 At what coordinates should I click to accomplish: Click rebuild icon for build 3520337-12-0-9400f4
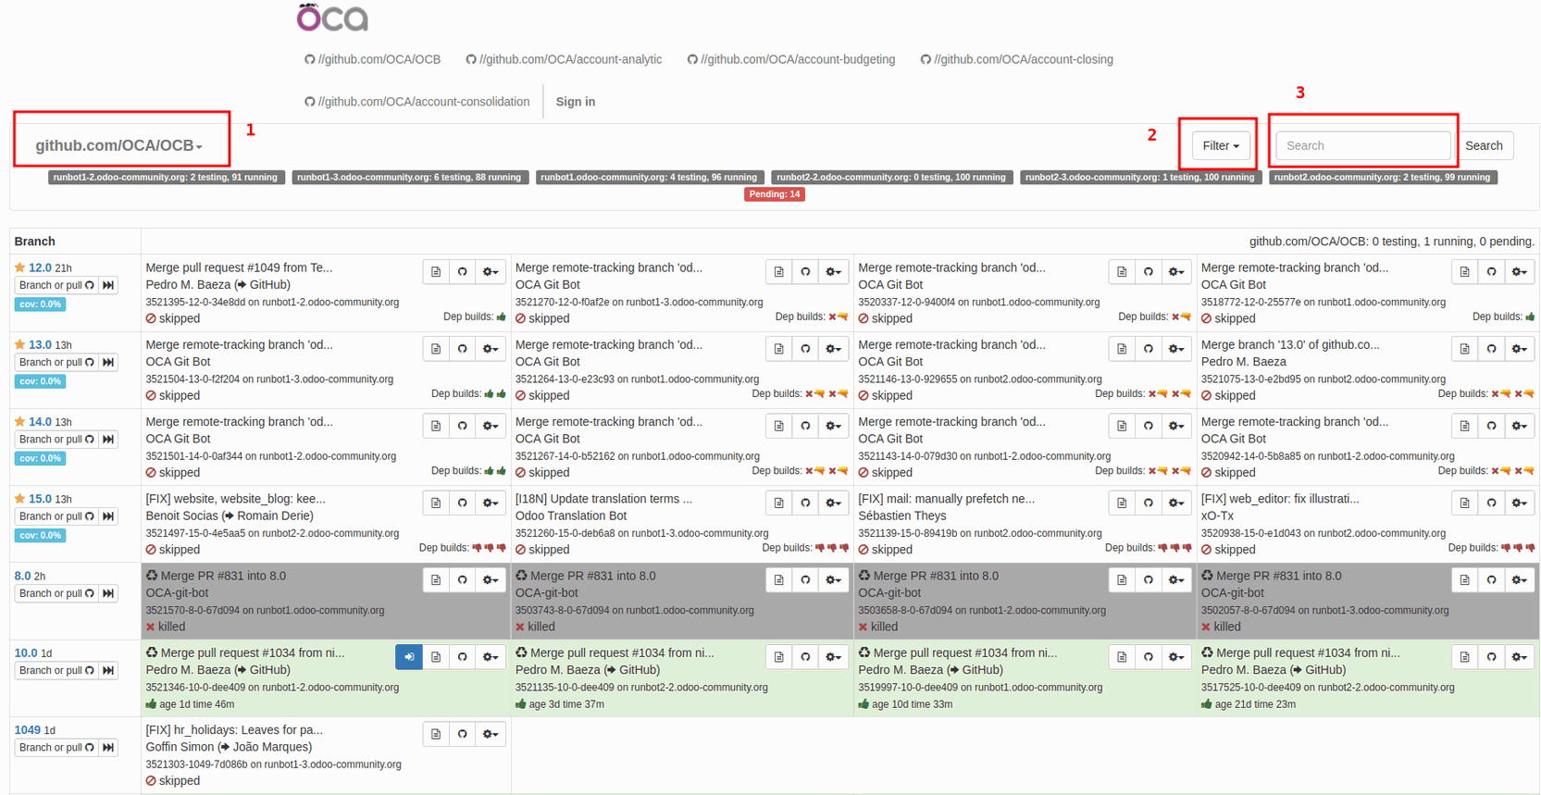tap(1149, 272)
